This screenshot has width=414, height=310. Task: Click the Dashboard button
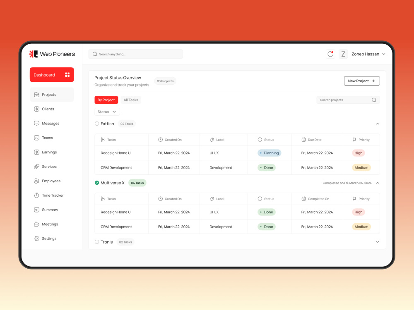coord(52,75)
